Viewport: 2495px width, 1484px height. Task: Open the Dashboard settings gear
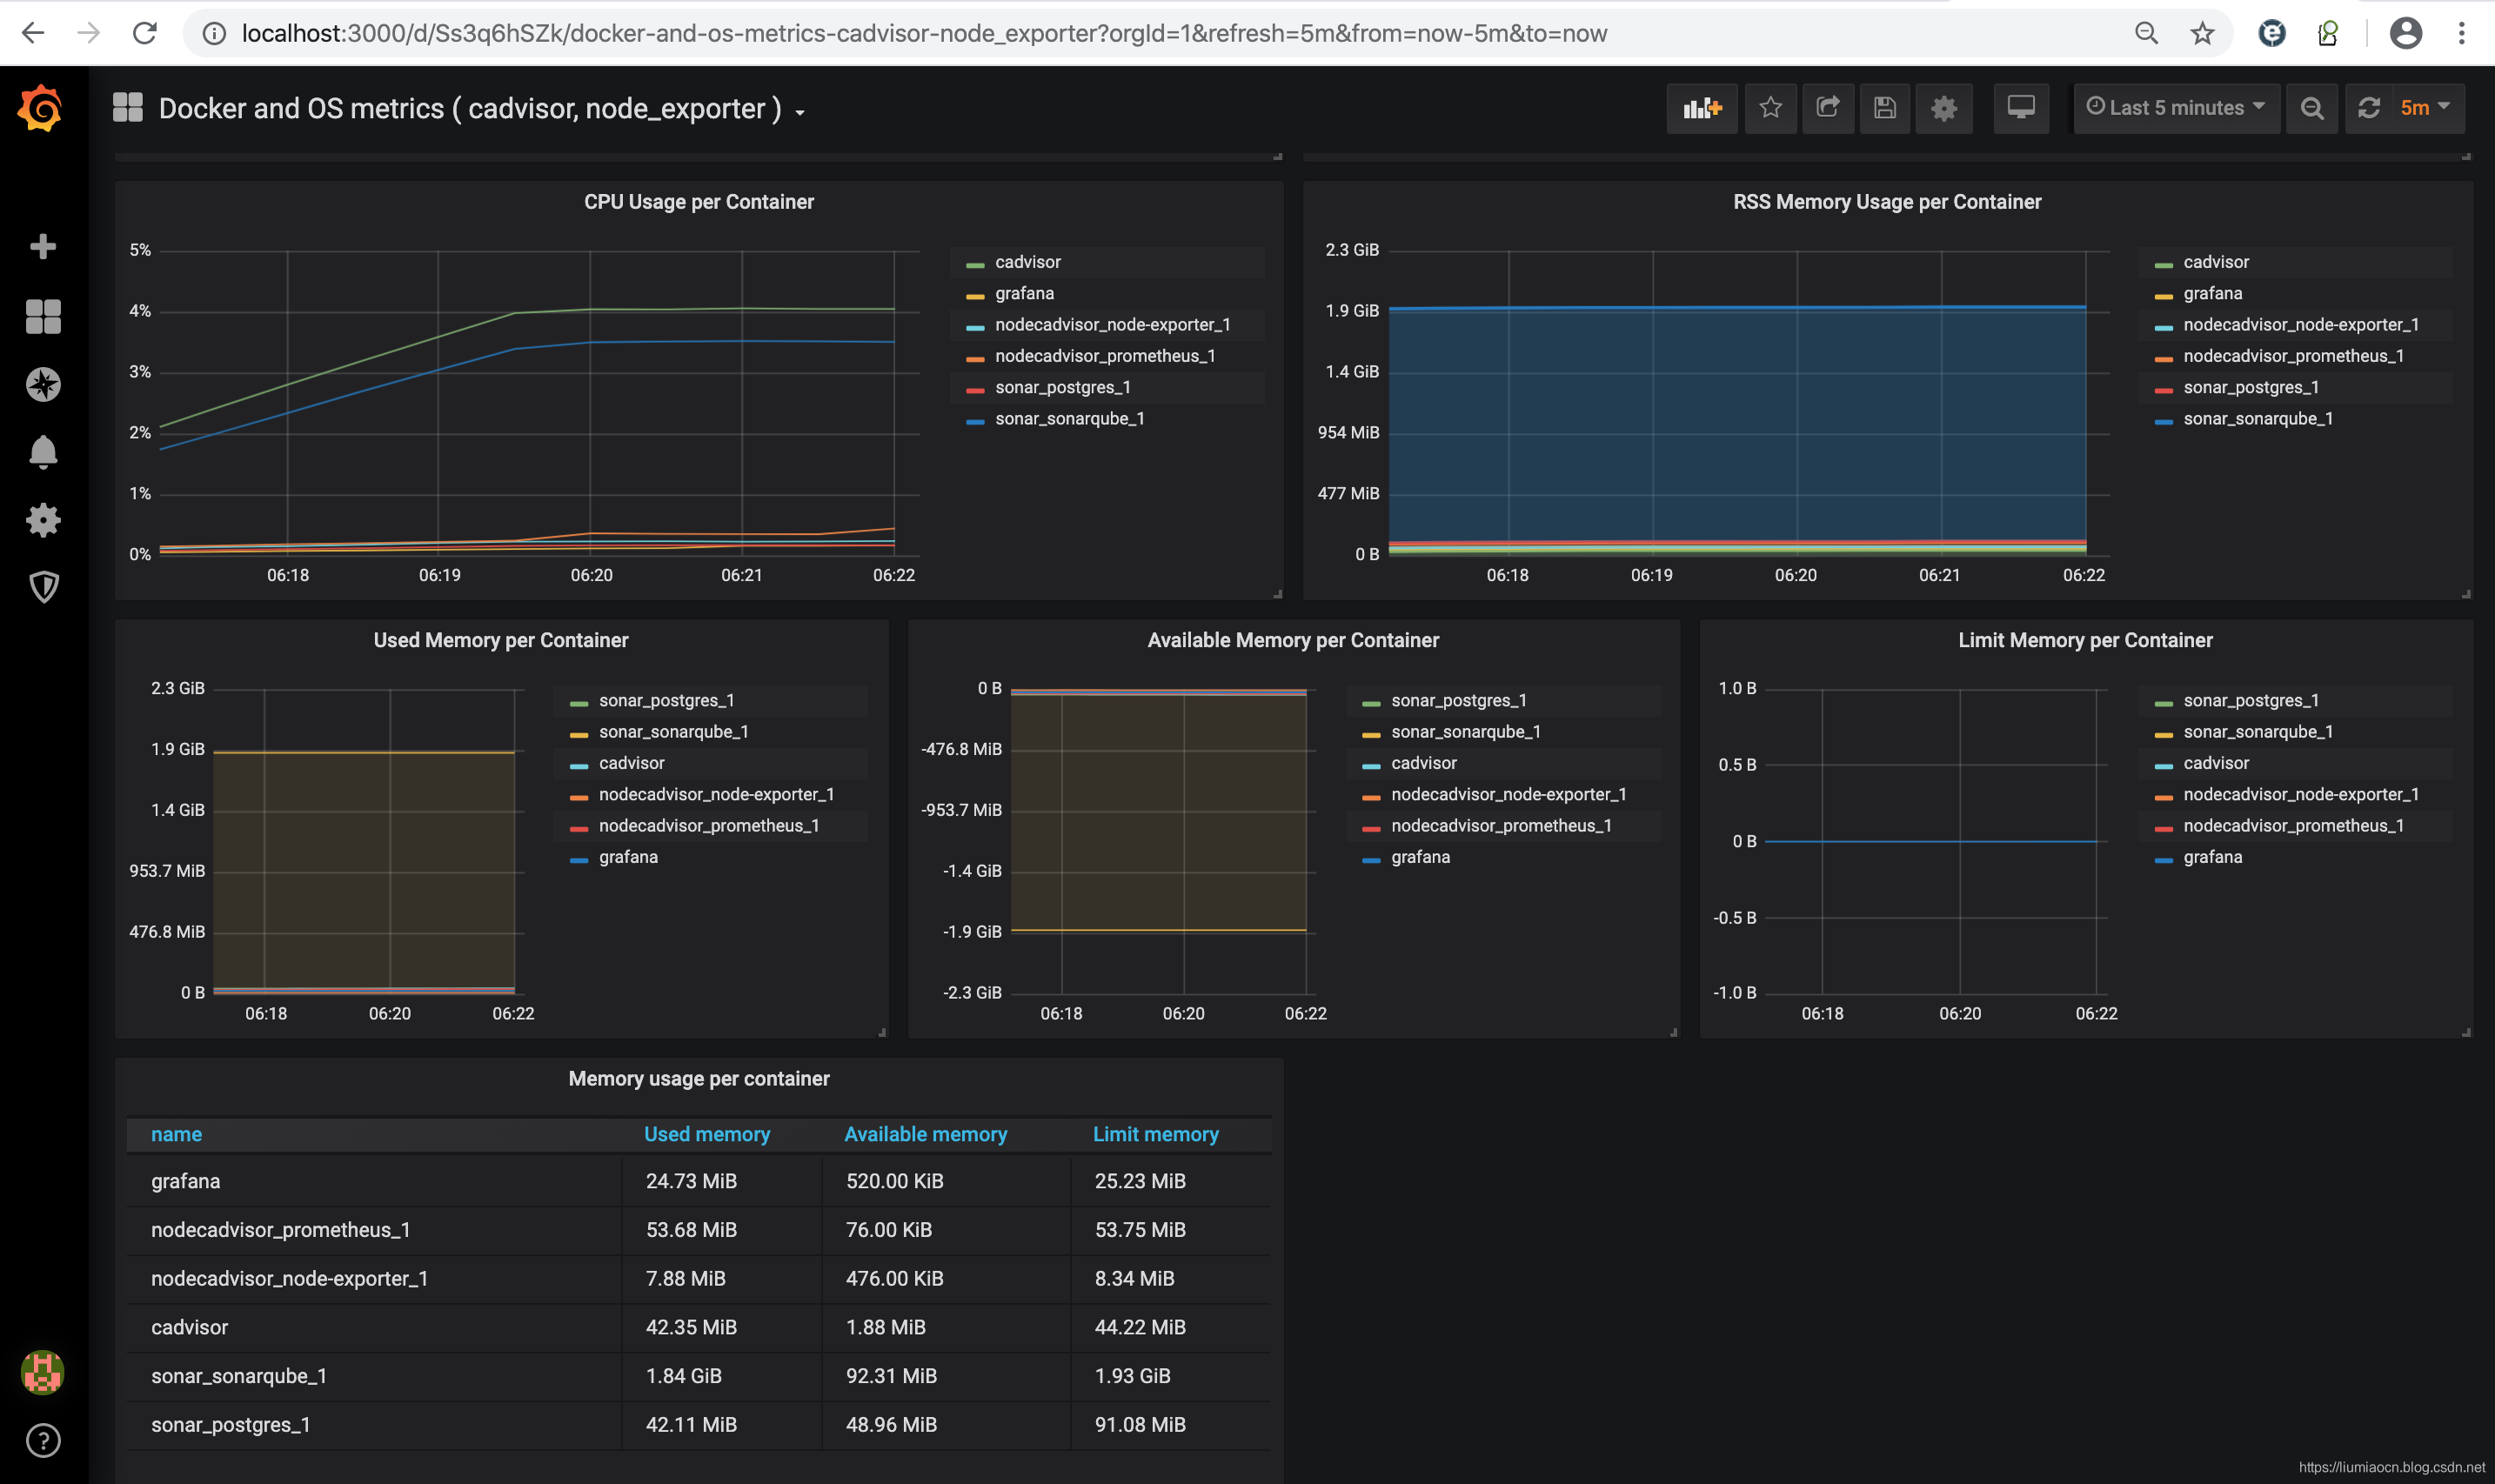click(1943, 108)
